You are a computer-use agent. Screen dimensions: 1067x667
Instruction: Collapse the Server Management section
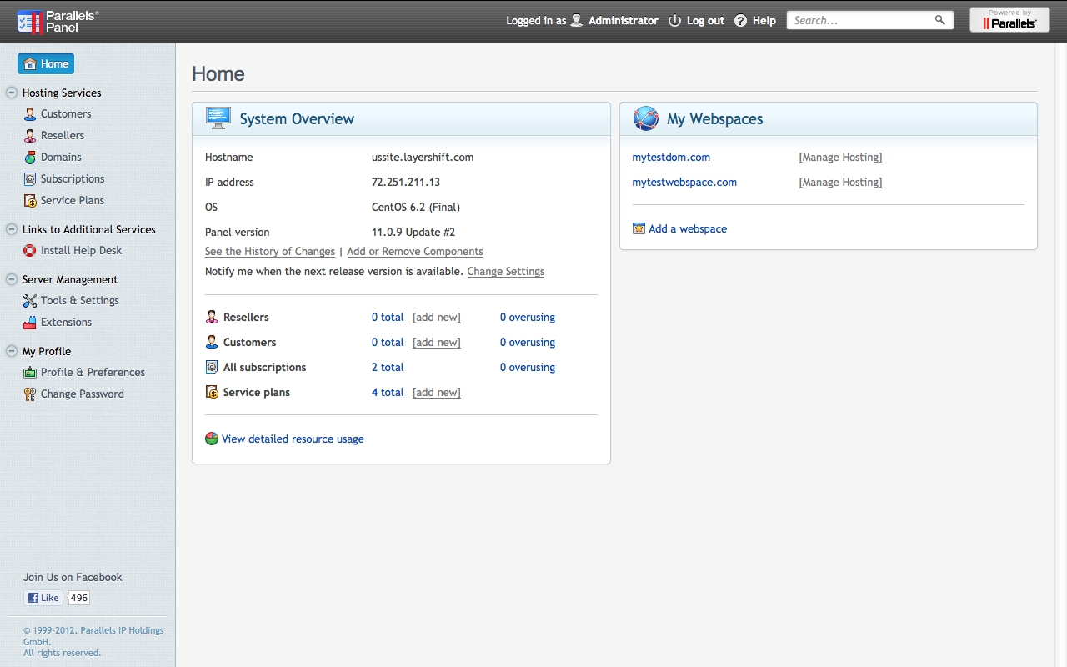pyautogui.click(x=12, y=279)
